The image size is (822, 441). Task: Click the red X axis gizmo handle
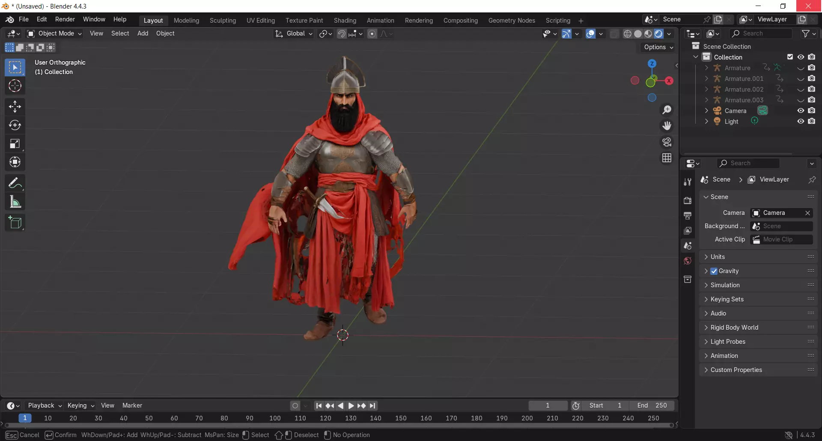click(x=669, y=80)
